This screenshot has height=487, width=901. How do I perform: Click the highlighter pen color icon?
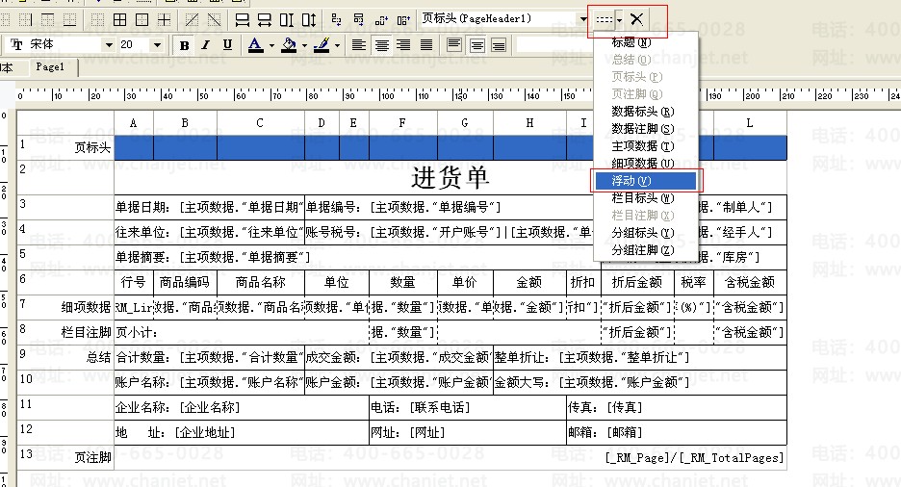pos(323,45)
